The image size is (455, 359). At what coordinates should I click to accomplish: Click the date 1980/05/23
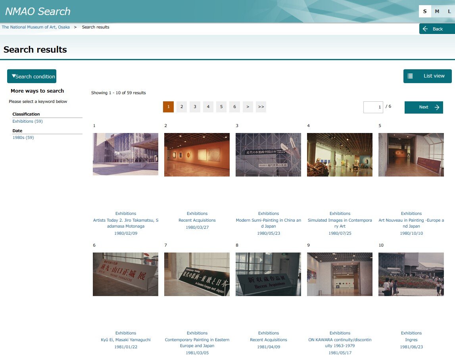pyautogui.click(x=269, y=233)
